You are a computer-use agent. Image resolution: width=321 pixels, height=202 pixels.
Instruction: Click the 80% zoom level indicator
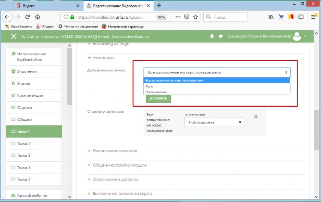pyautogui.click(x=162, y=17)
